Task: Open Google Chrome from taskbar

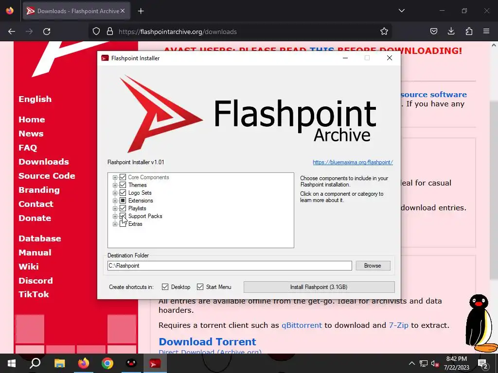Action: point(107,363)
